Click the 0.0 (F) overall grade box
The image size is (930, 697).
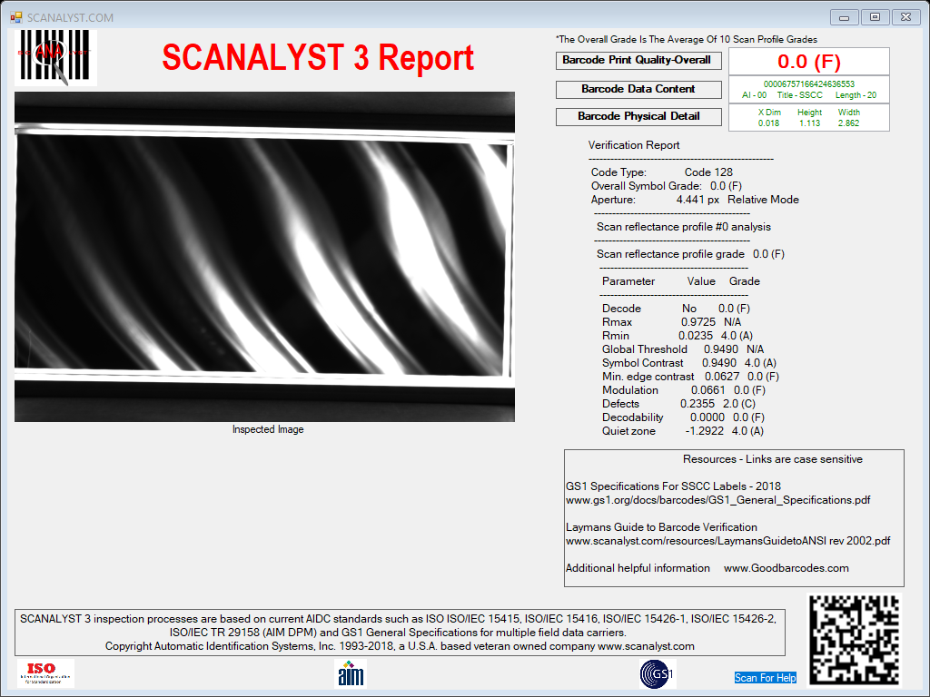click(x=809, y=61)
